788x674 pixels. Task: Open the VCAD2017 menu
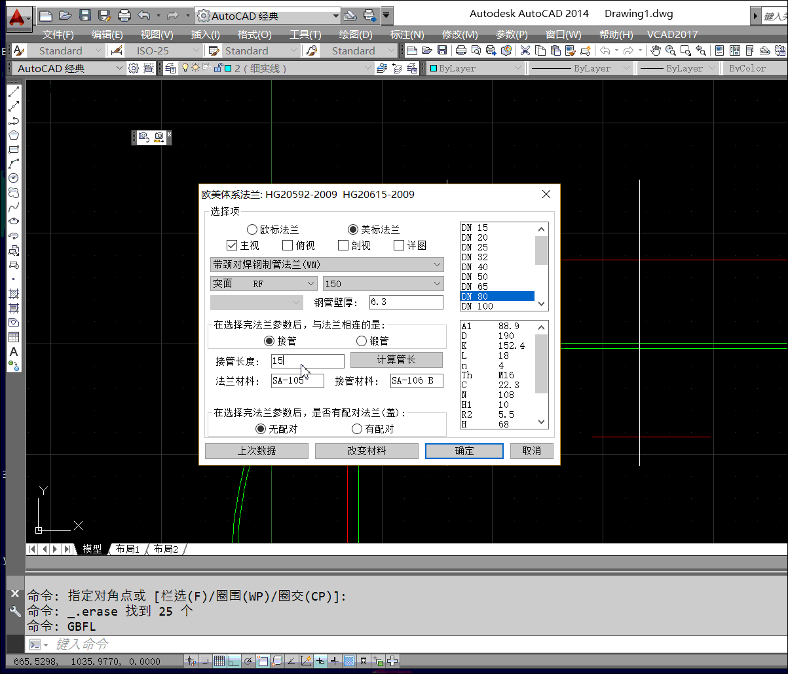672,34
